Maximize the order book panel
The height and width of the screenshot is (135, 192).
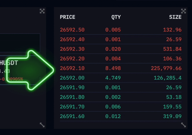[183, 11]
